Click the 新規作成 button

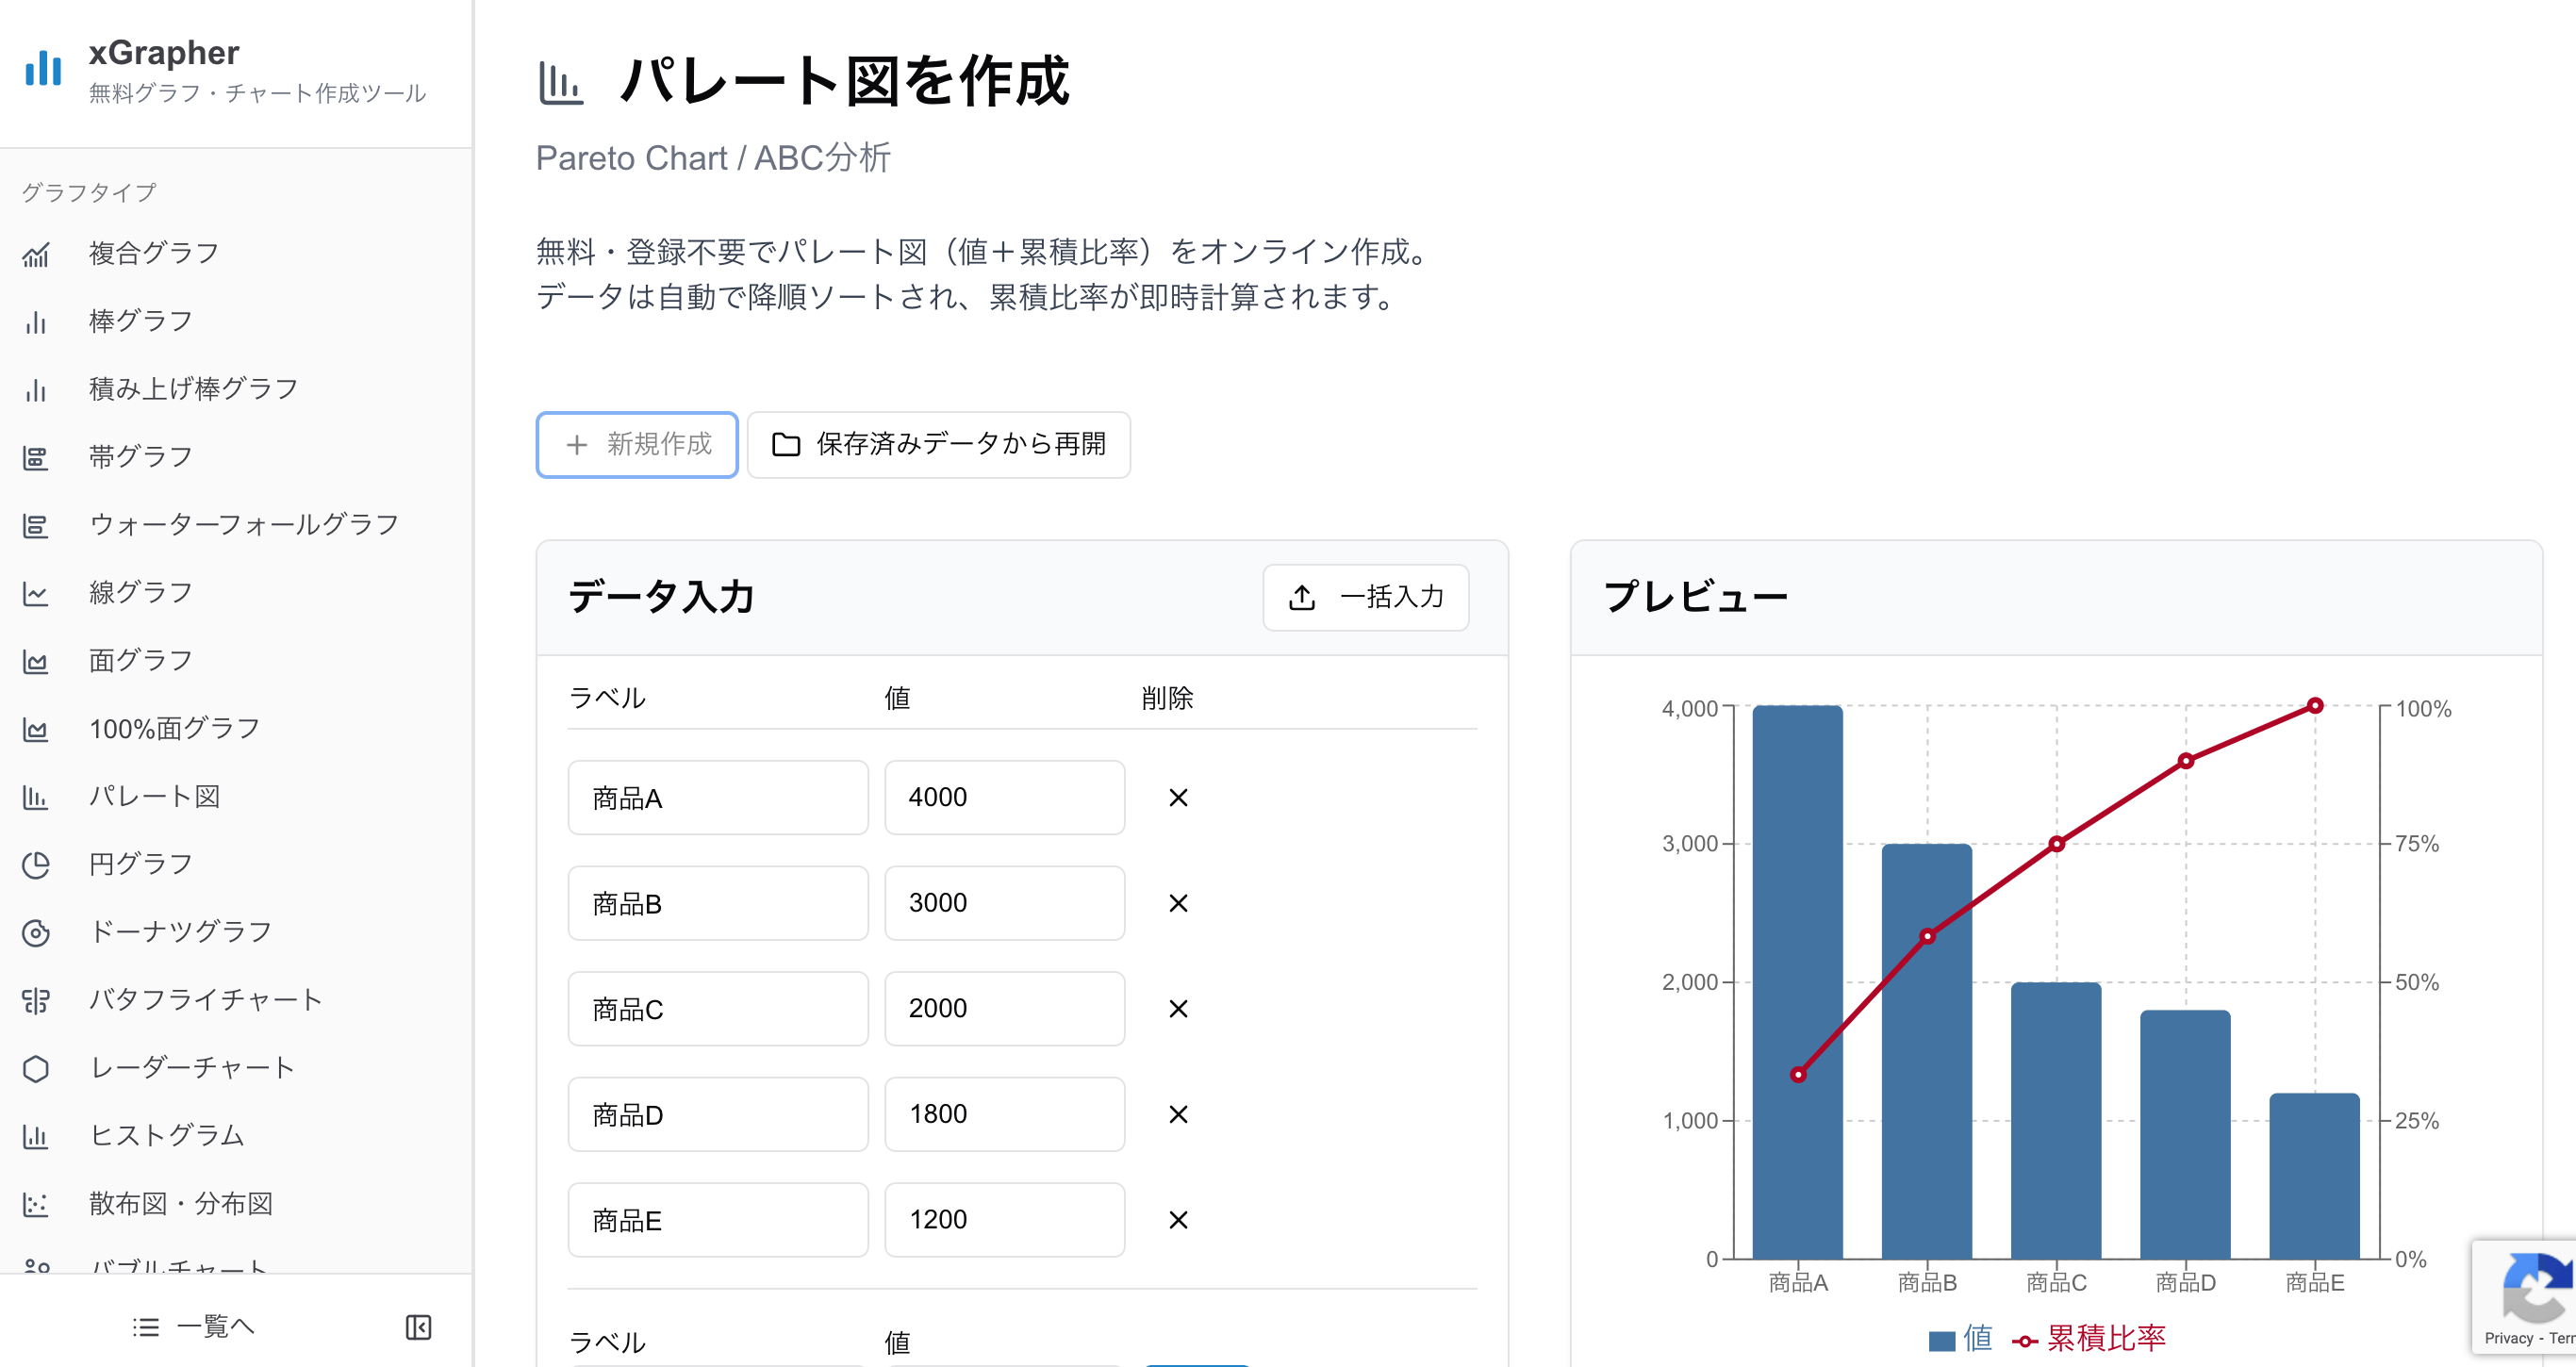tap(637, 445)
